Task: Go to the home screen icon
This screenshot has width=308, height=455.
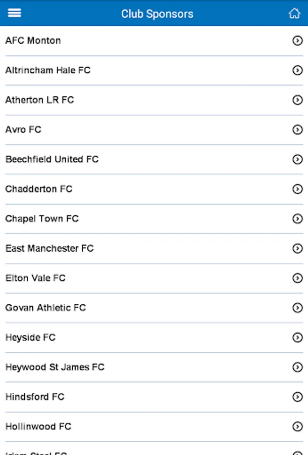Action: [294, 14]
